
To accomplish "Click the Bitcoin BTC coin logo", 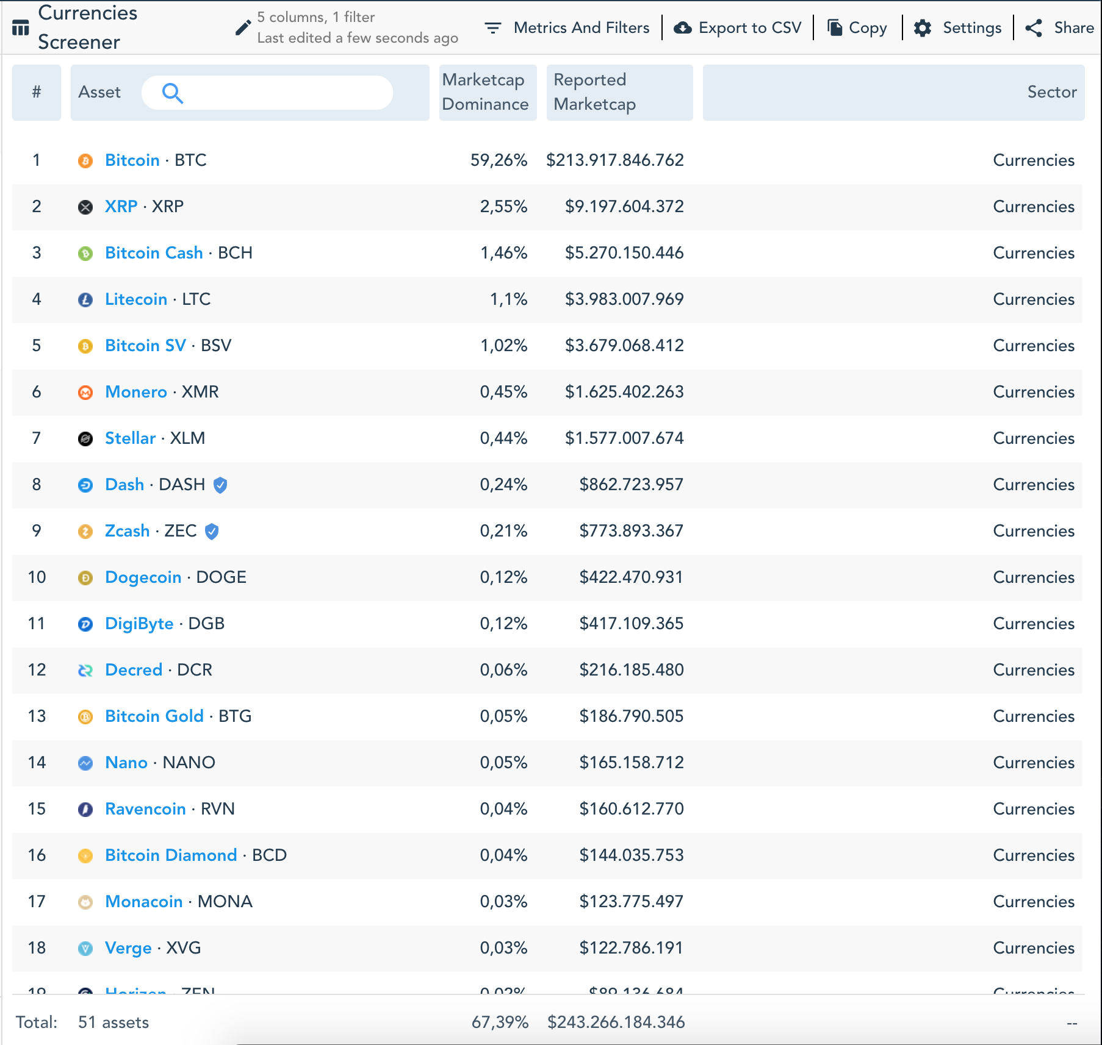I will click(x=85, y=160).
